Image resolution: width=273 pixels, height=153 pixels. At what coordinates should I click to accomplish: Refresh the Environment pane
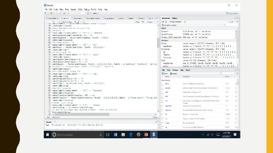tap(237, 22)
